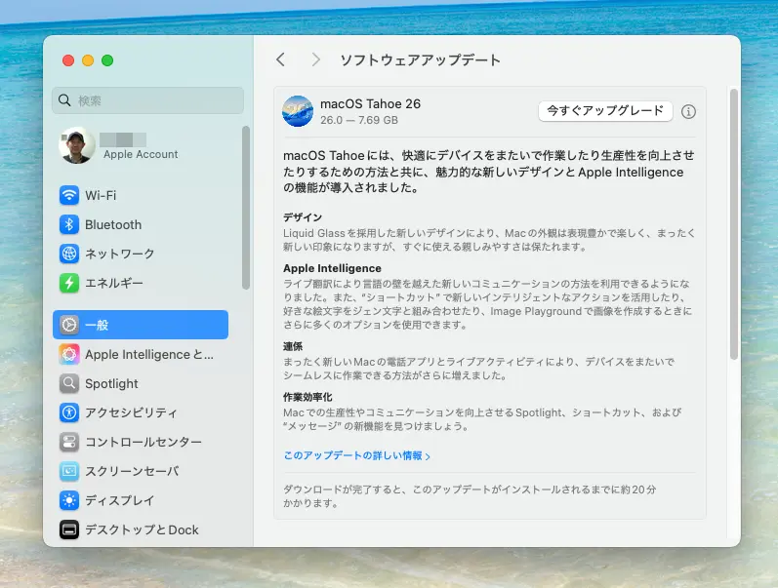This screenshot has width=778, height=588.
Task: Click the デスクトップとDock icon
Action: pyautogui.click(x=69, y=529)
